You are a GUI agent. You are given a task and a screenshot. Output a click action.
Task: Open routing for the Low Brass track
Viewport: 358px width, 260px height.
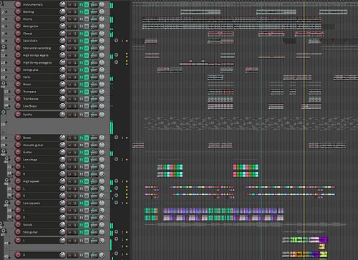tap(94, 106)
